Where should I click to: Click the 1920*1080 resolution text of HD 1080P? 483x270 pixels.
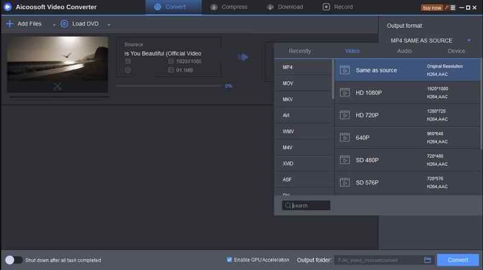pyautogui.click(x=437, y=89)
